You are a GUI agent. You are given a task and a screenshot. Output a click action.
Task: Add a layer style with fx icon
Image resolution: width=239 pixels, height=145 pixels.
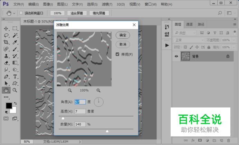(193, 141)
